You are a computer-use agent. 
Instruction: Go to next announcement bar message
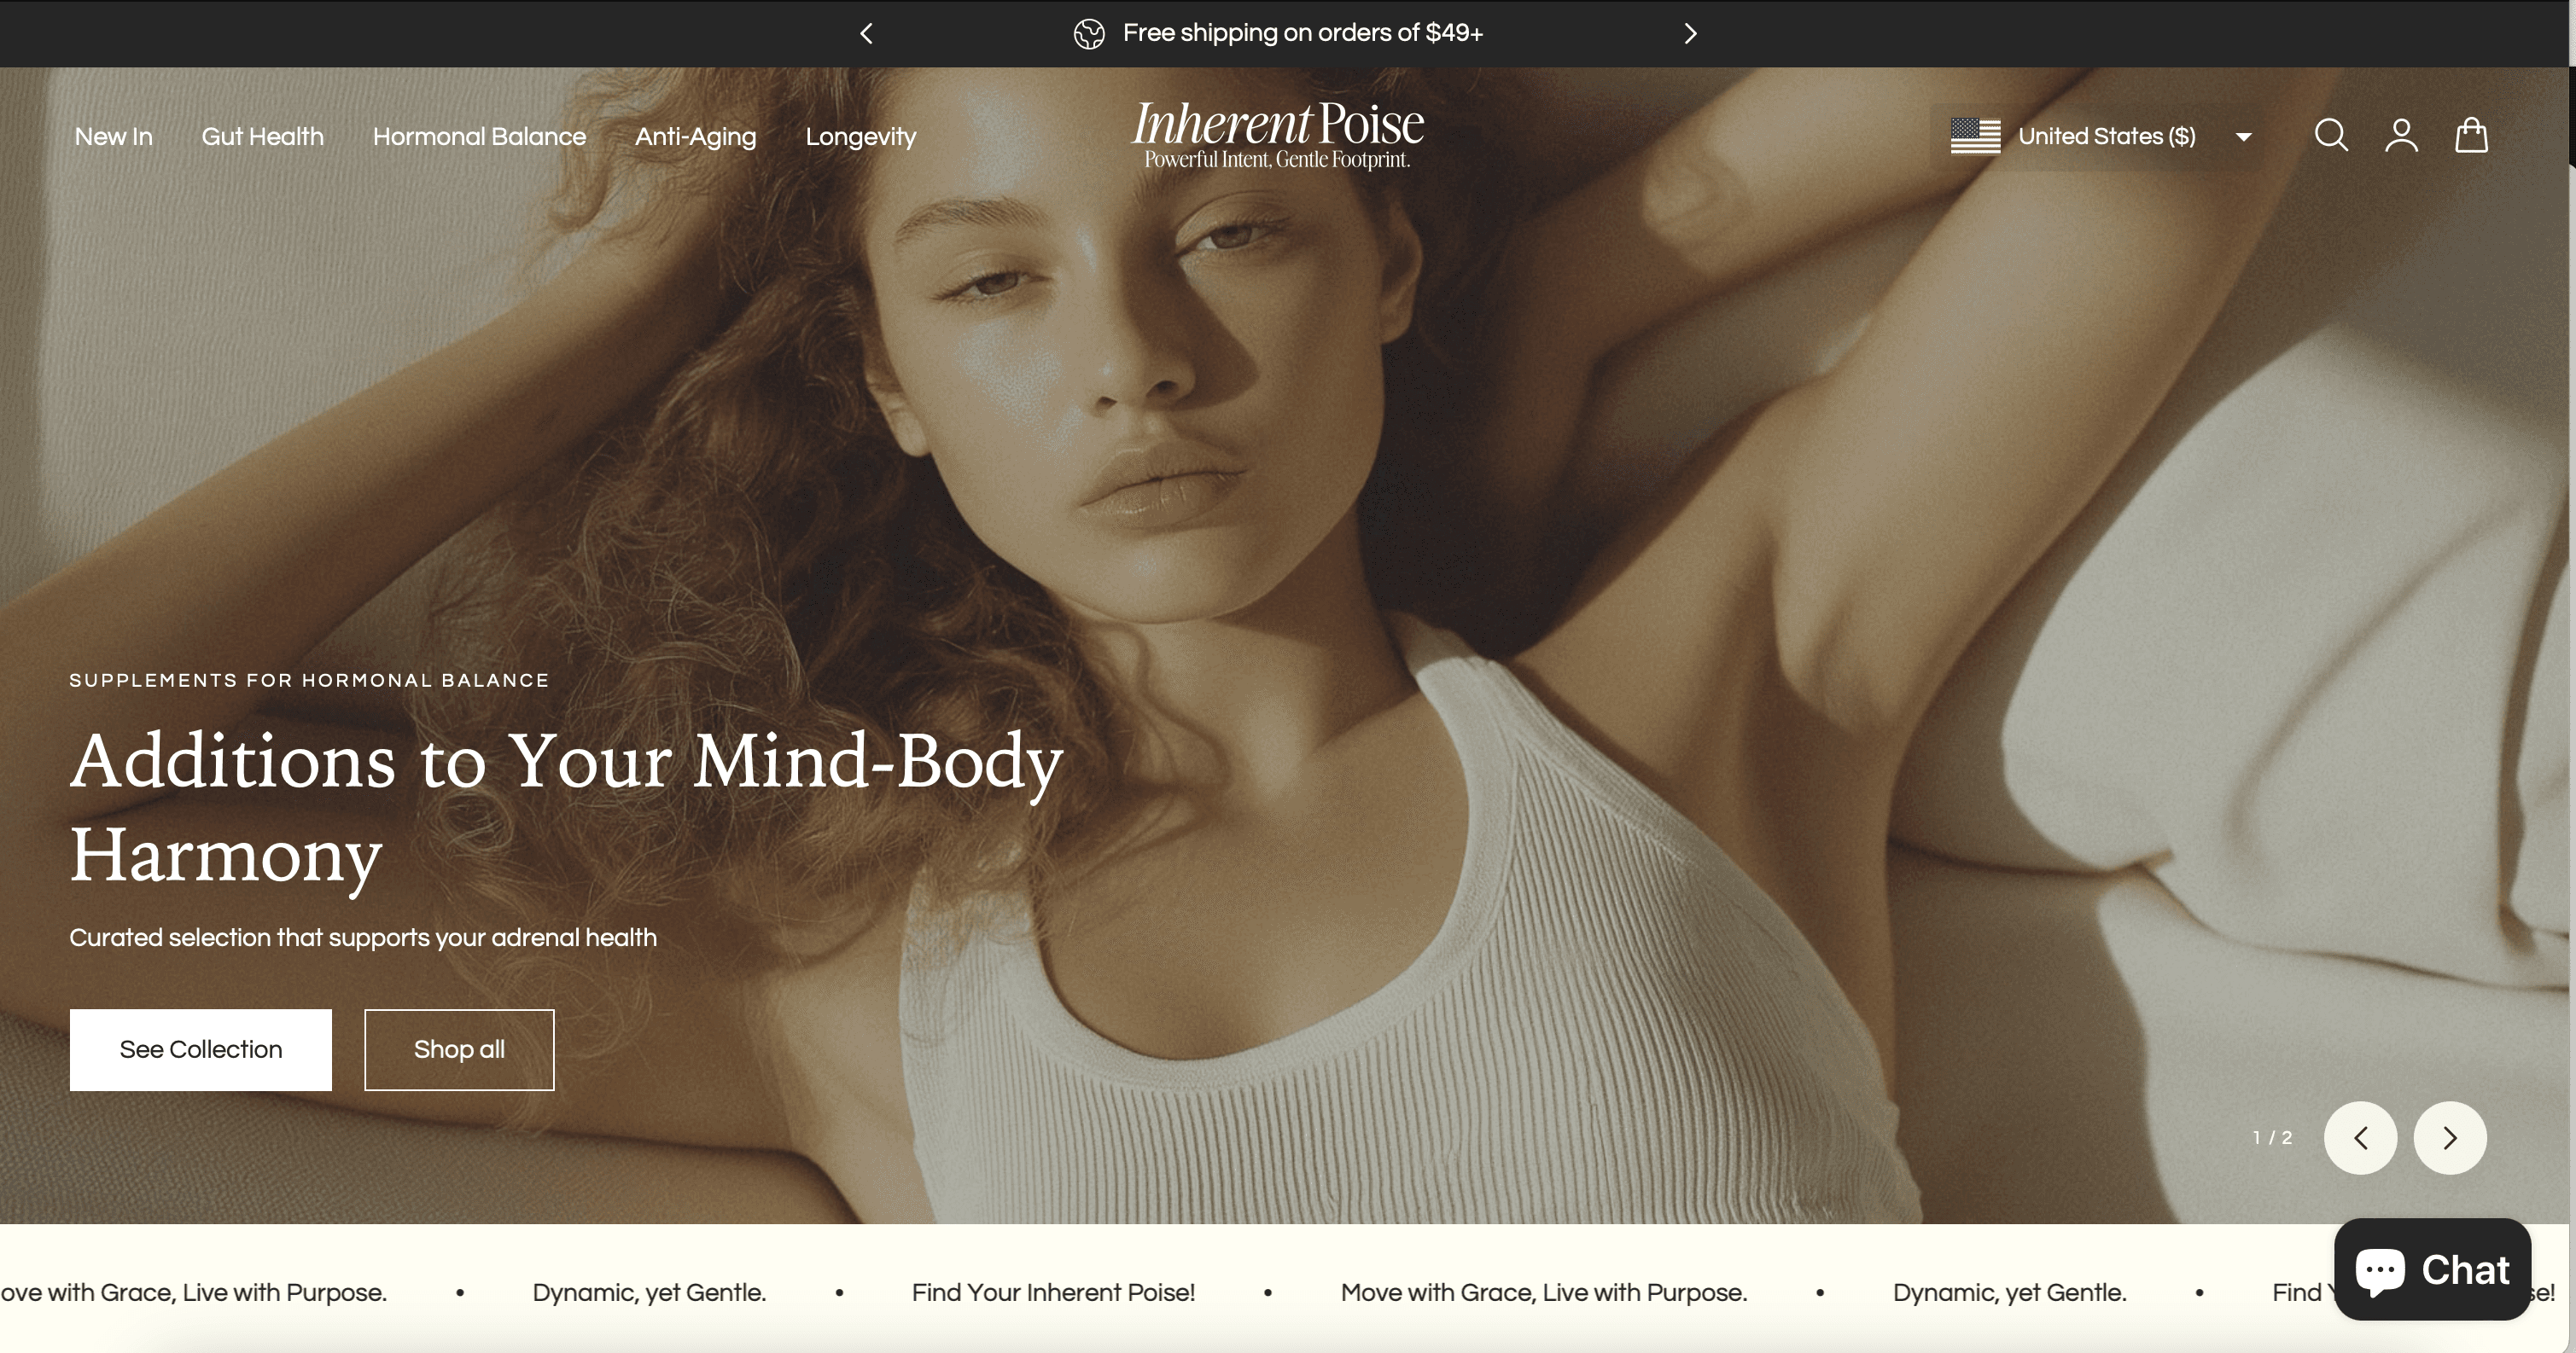[1690, 34]
